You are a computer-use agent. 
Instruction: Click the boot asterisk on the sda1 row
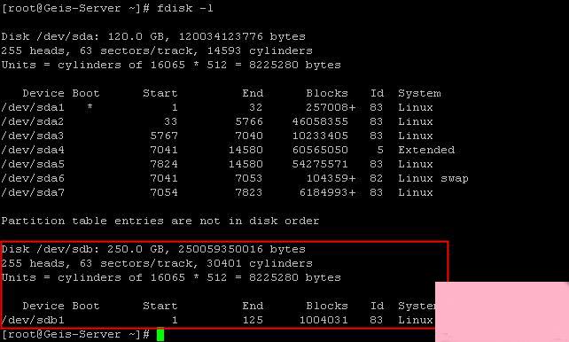coord(90,107)
